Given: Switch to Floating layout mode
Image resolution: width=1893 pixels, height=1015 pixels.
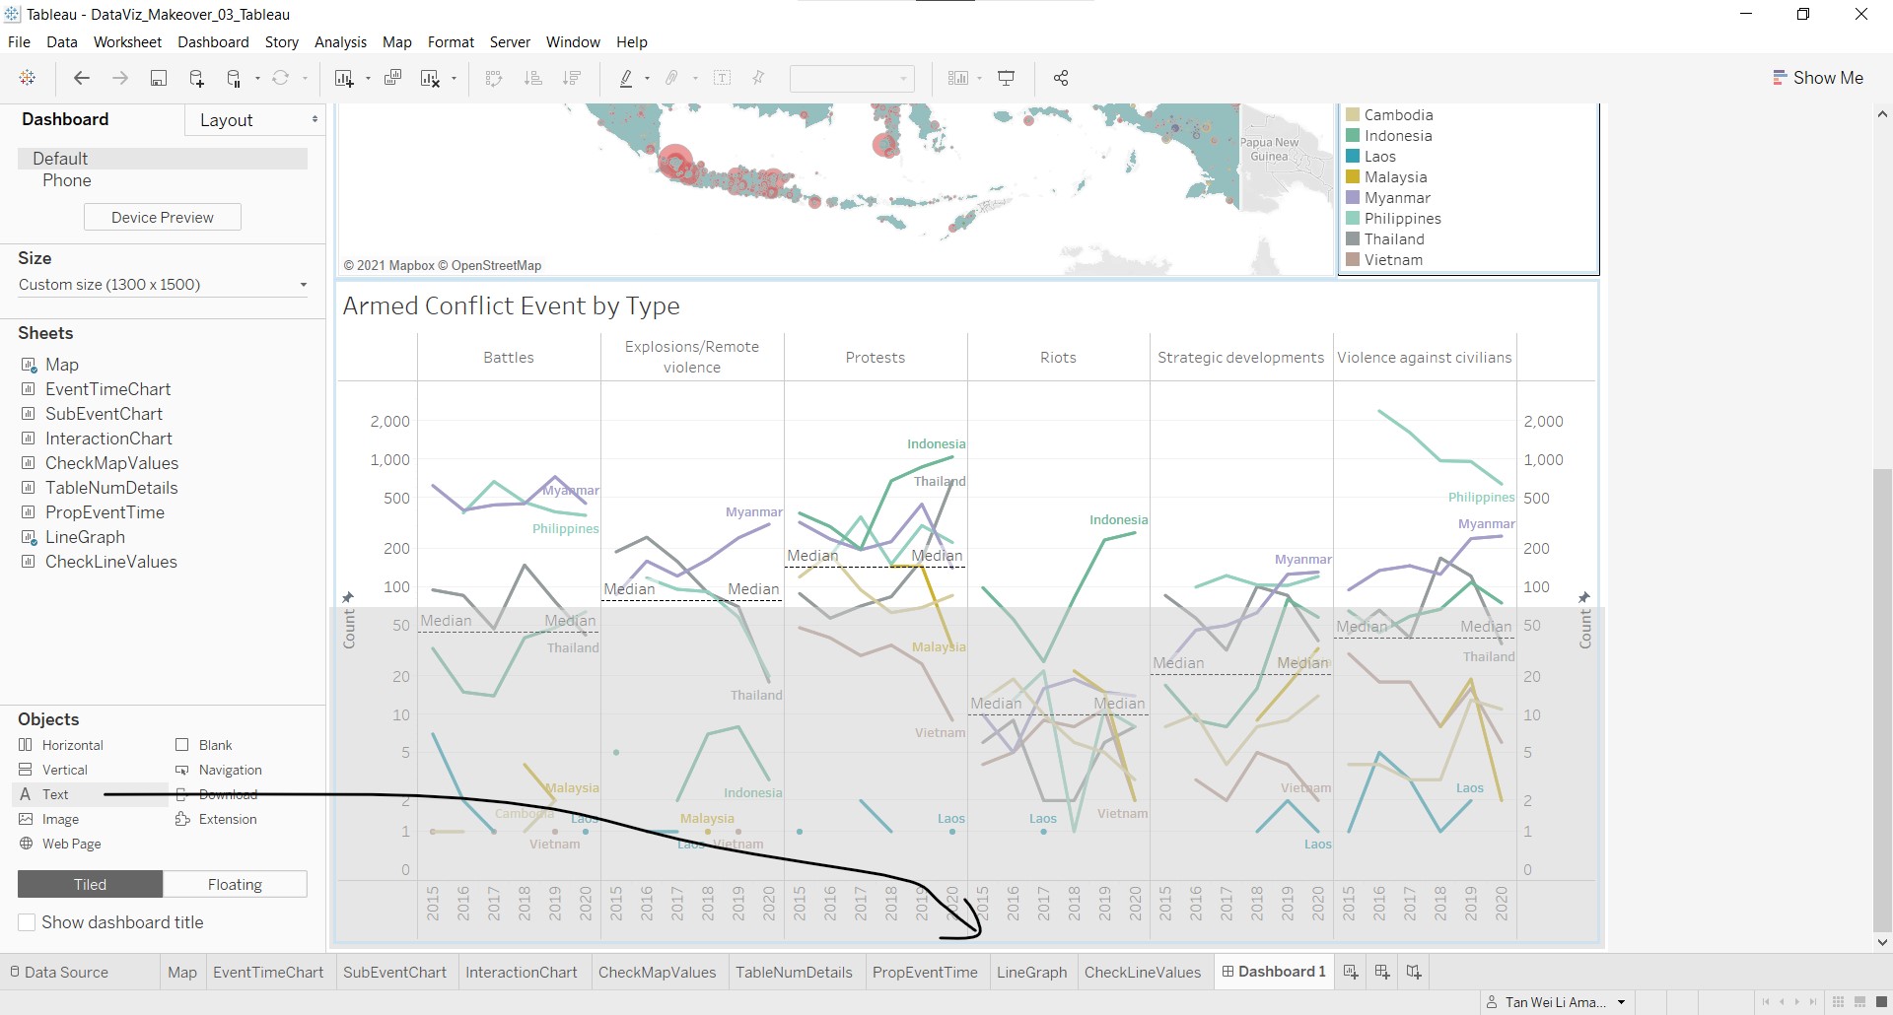Looking at the screenshot, I should point(235,884).
